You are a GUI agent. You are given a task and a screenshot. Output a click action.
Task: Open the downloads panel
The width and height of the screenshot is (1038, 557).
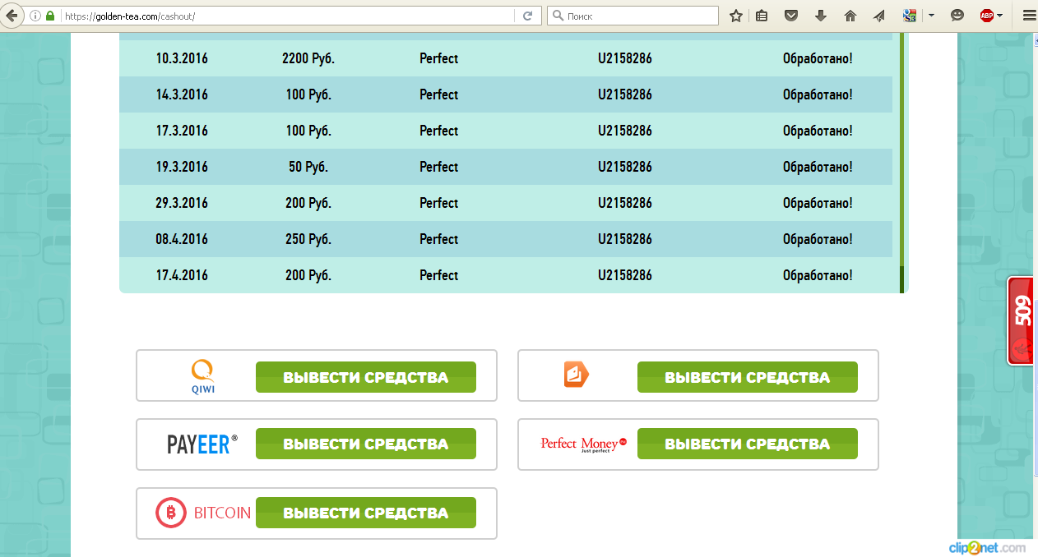point(820,16)
